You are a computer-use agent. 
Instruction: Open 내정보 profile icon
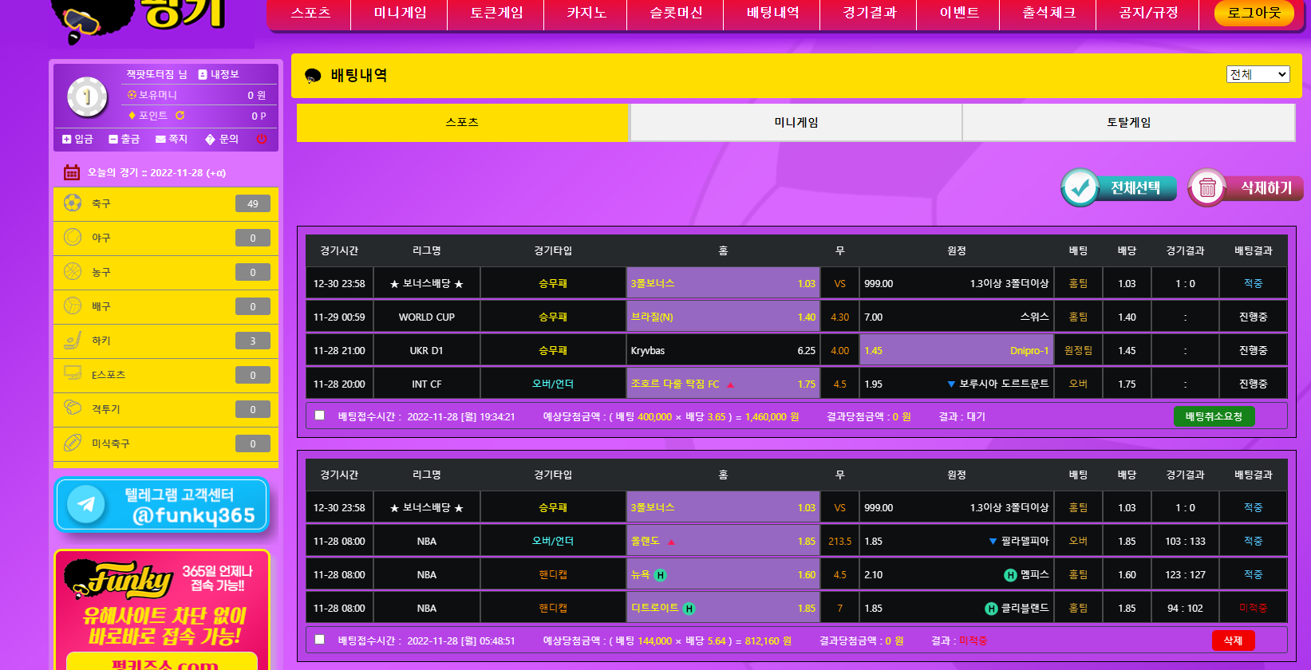point(203,74)
